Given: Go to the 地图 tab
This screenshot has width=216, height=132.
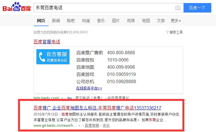Looking at the screenshot, I should [146, 21].
